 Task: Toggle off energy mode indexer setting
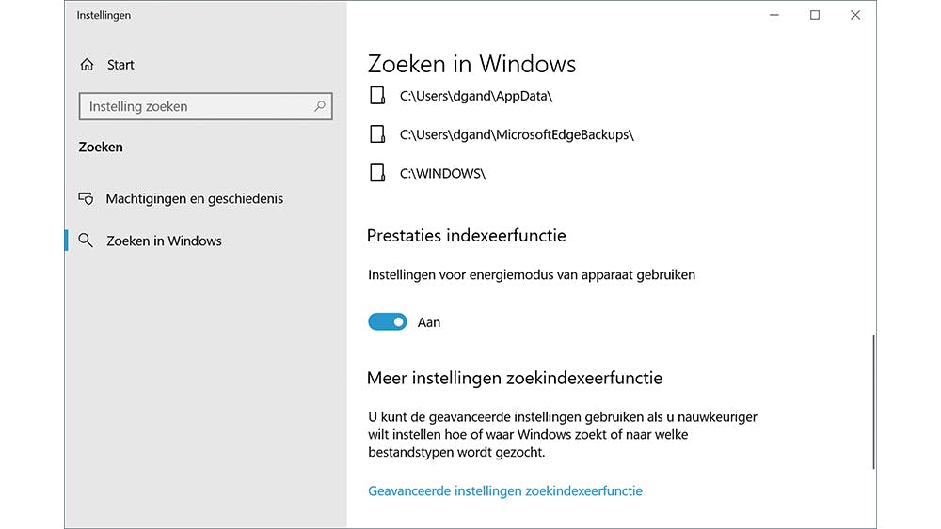(x=387, y=322)
